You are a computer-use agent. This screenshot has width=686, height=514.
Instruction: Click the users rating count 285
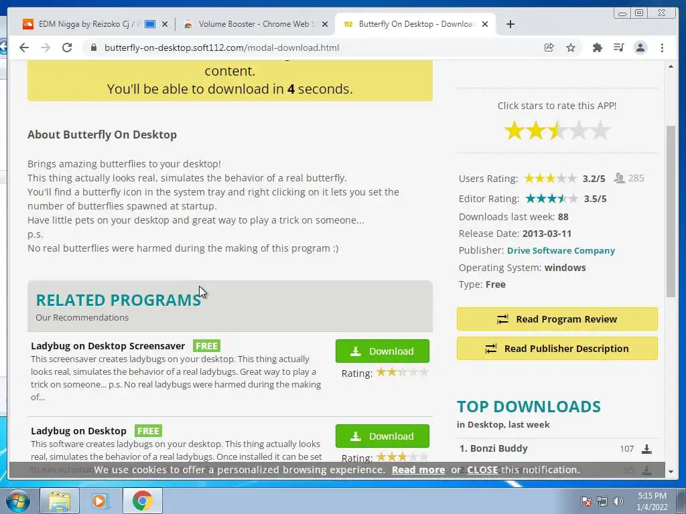tap(636, 178)
